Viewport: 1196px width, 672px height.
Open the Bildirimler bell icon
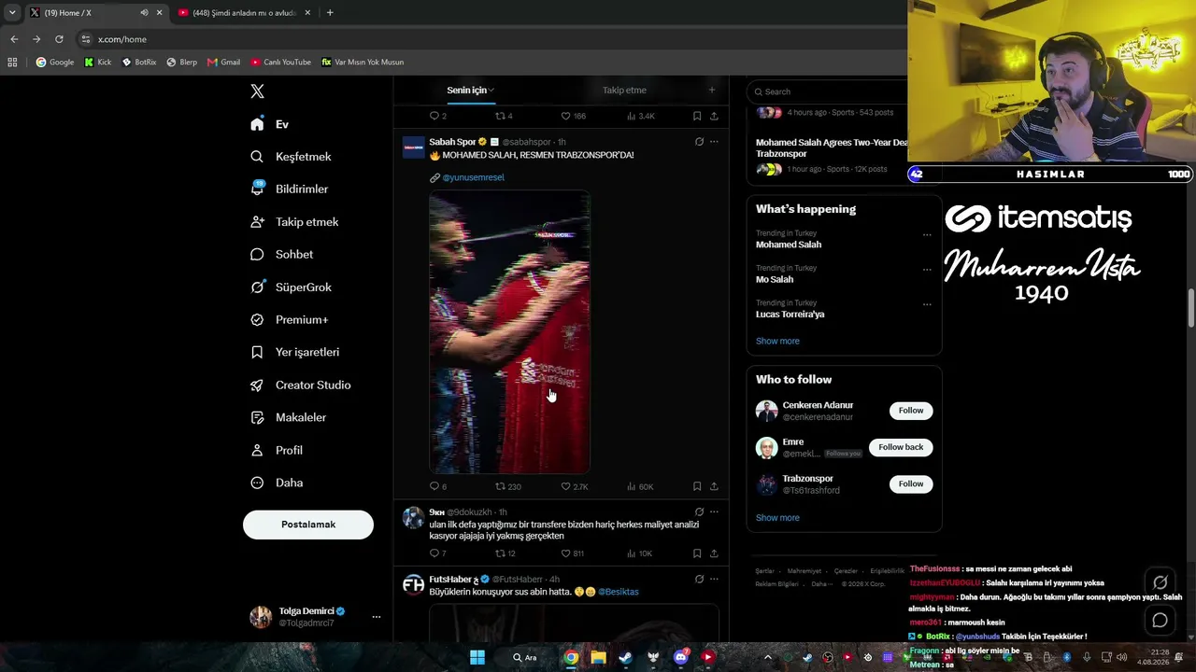pos(257,189)
